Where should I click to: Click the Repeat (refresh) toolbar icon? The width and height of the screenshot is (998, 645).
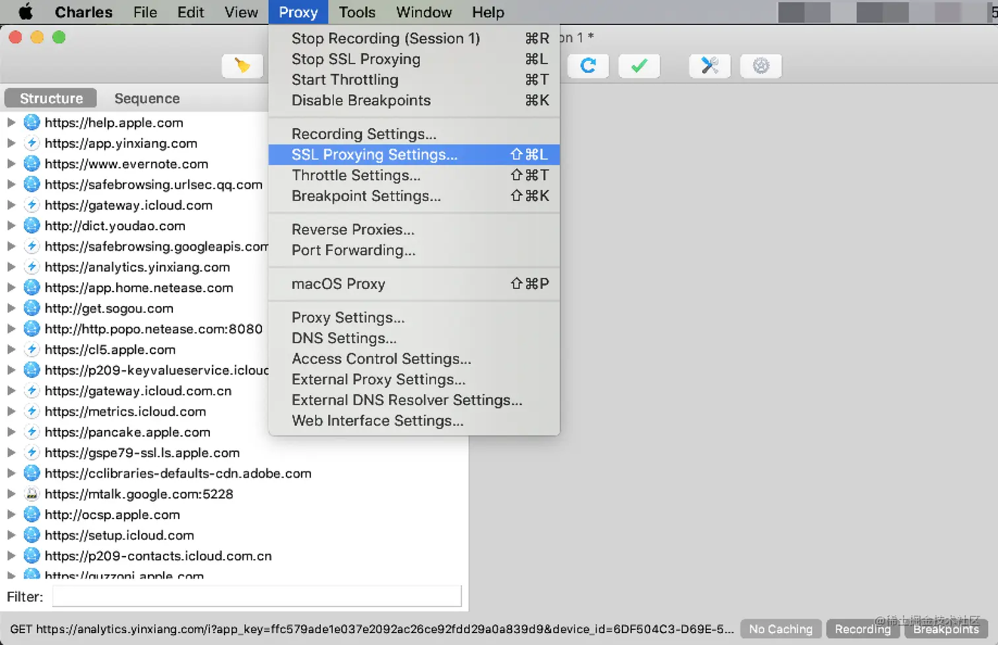587,66
